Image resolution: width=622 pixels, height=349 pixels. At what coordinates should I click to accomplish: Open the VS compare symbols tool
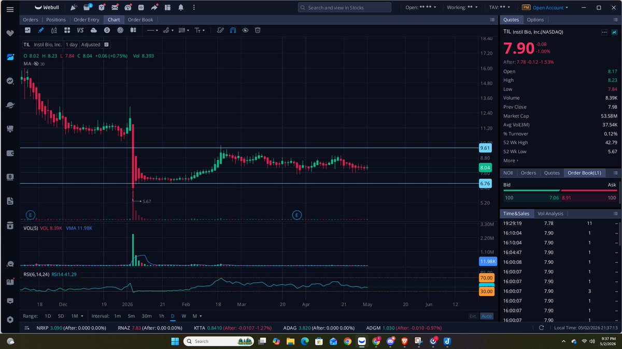pos(81,31)
